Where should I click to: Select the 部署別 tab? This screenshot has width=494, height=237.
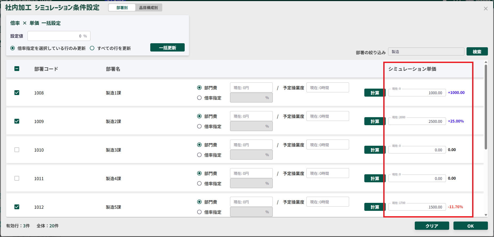(x=122, y=8)
